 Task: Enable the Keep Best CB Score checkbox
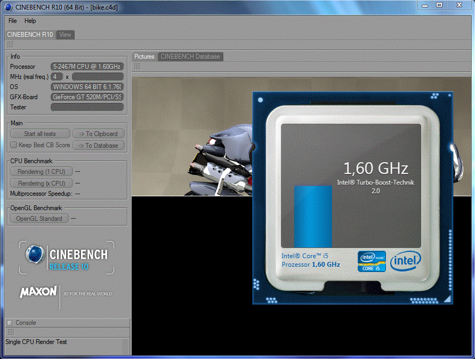pyautogui.click(x=14, y=145)
